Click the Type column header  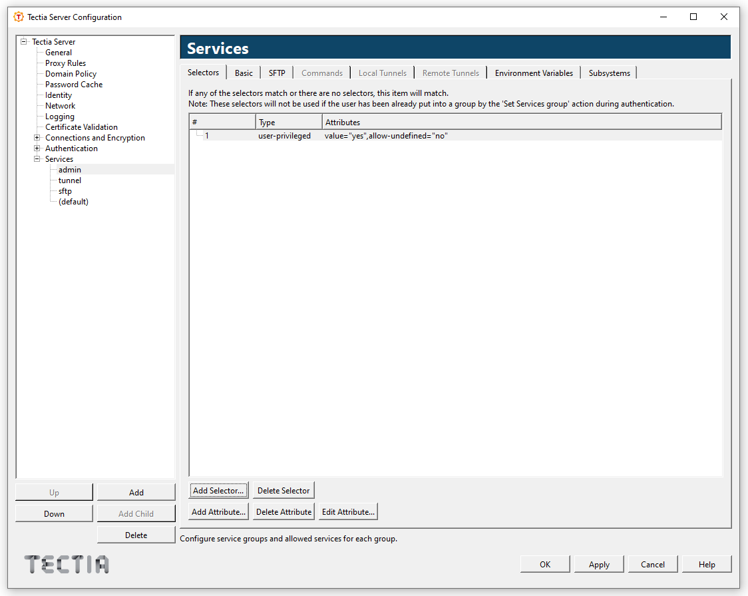tap(289, 122)
